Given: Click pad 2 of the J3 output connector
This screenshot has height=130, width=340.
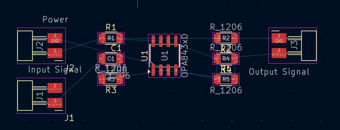Looking at the screenshot, I should point(279,53).
